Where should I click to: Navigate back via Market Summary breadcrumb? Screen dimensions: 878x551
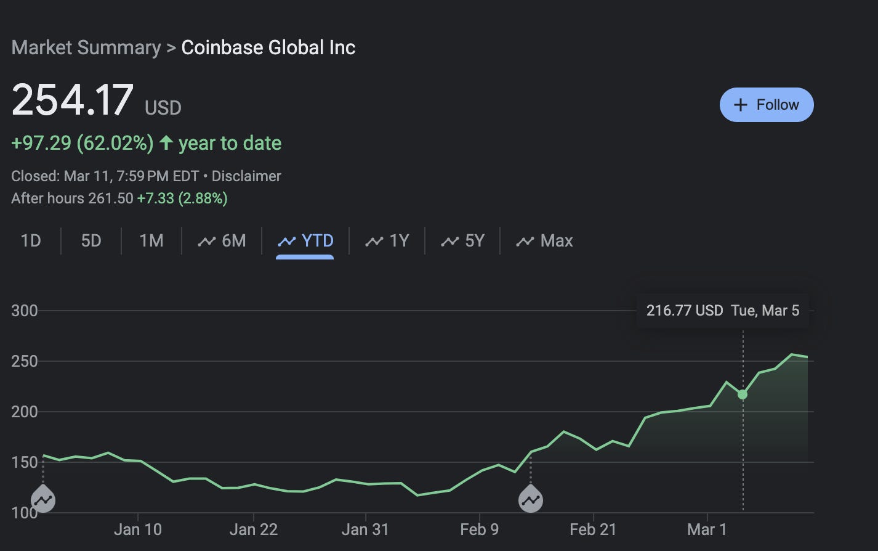[x=86, y=47]
